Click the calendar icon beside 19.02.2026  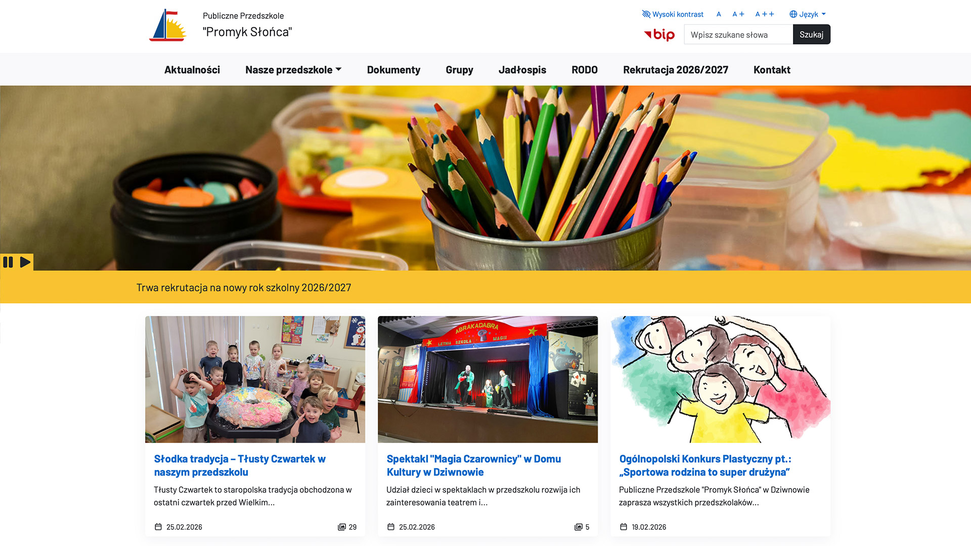(x=624, y=527)
